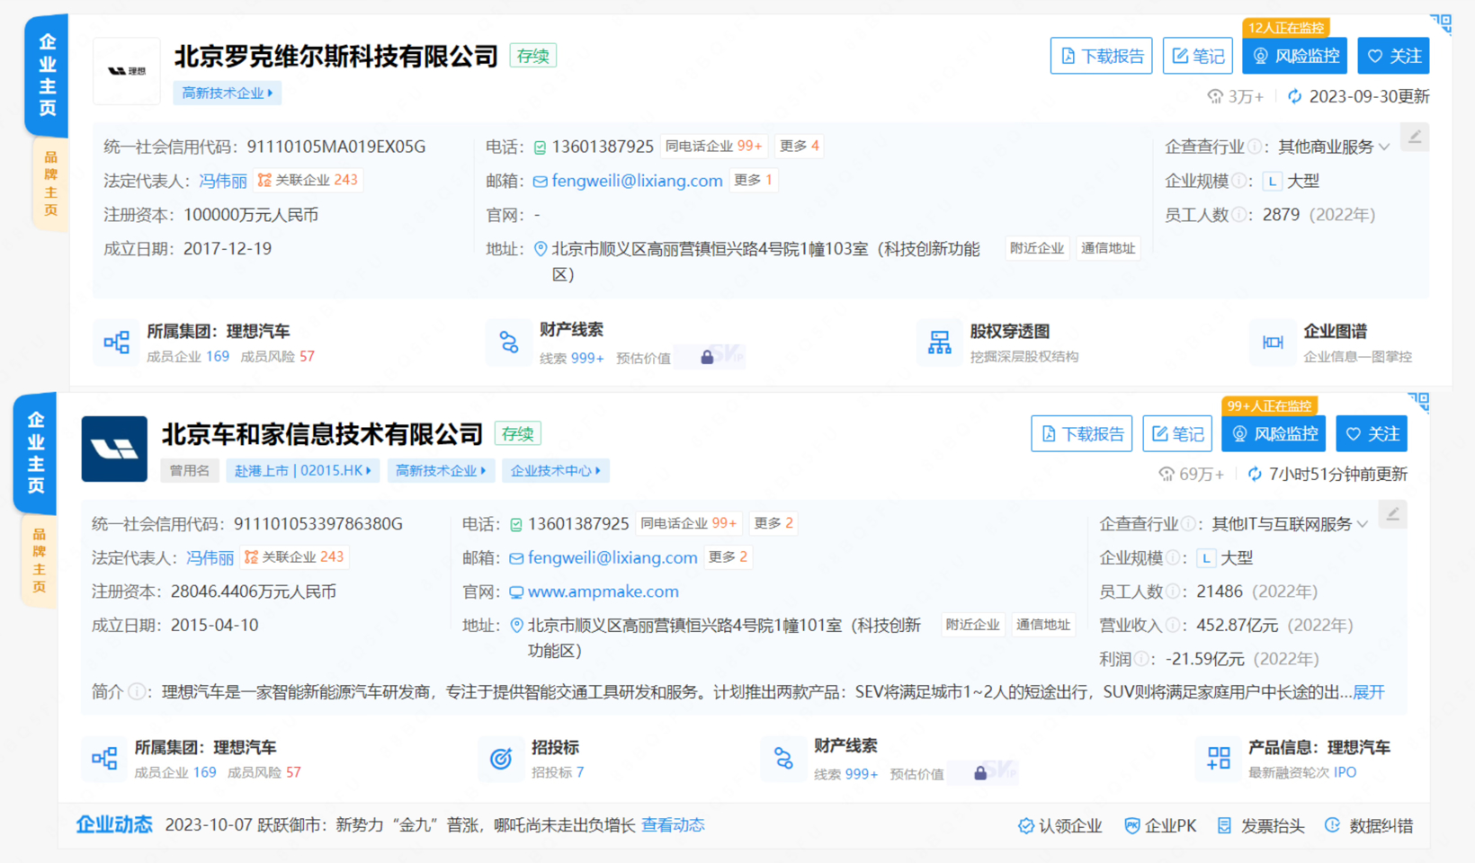This screenshot has height=863, width=1475.
Task: Expand 企业技术中心 tag
Action: [555, 470]
